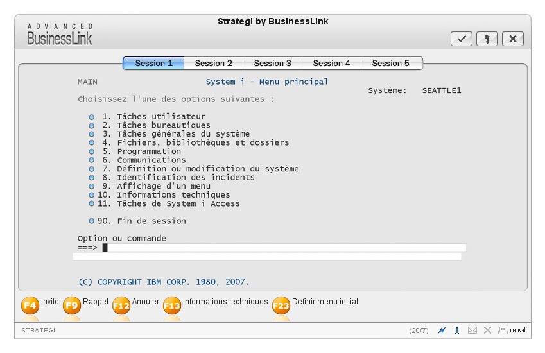
Task: Click the gray X icon in status bar
Action: point(487,331)
